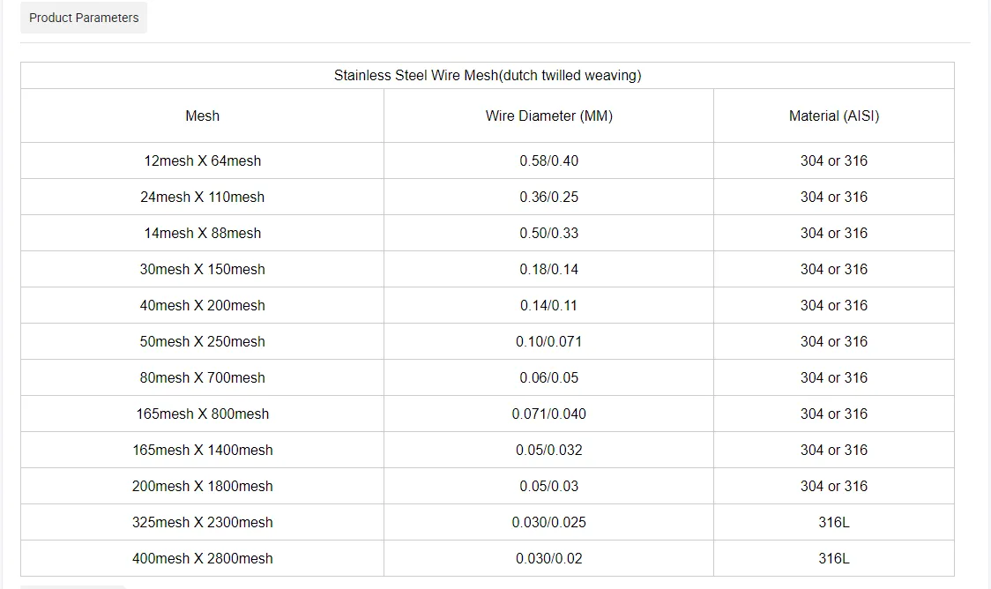The width and height of the screenshot is (991, 589).
Task: Click the 0.030/0.025 wire diameter cell
Action: [x=548, y=522]
